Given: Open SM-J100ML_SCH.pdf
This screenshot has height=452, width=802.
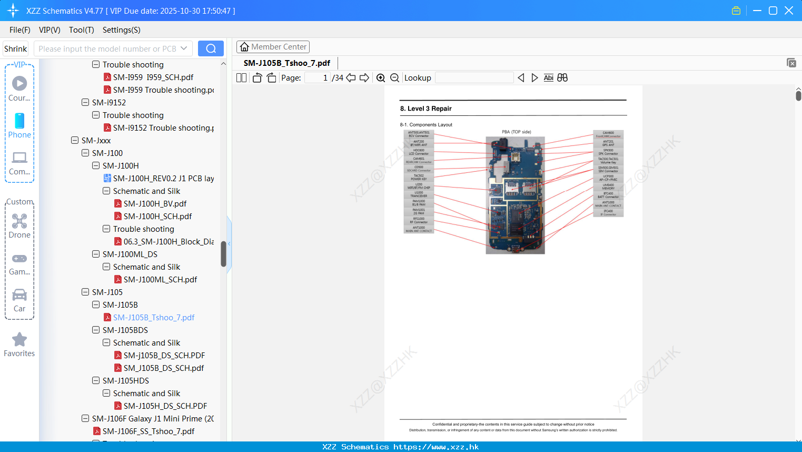Looking at the screenshot, I should click(156, 280).
